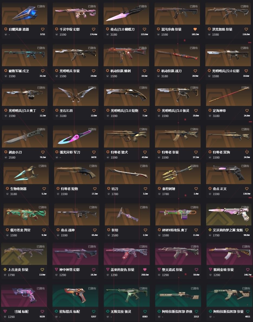Toggle the pink heart on 盖亚的复仇 狂徒
This screenshot has width=253, height=322.
[x=145, y=269]
